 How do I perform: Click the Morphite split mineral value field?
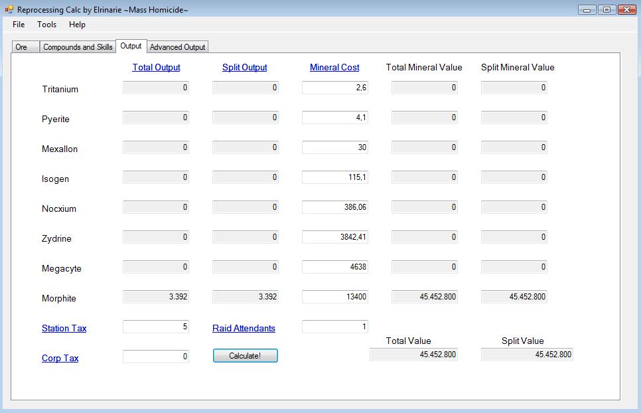tap(514, 296)
